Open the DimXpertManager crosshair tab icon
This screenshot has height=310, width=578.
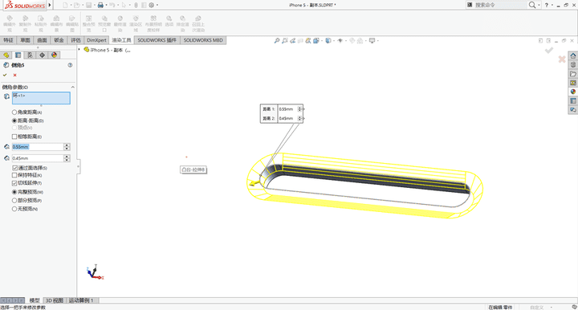[42, 55]
